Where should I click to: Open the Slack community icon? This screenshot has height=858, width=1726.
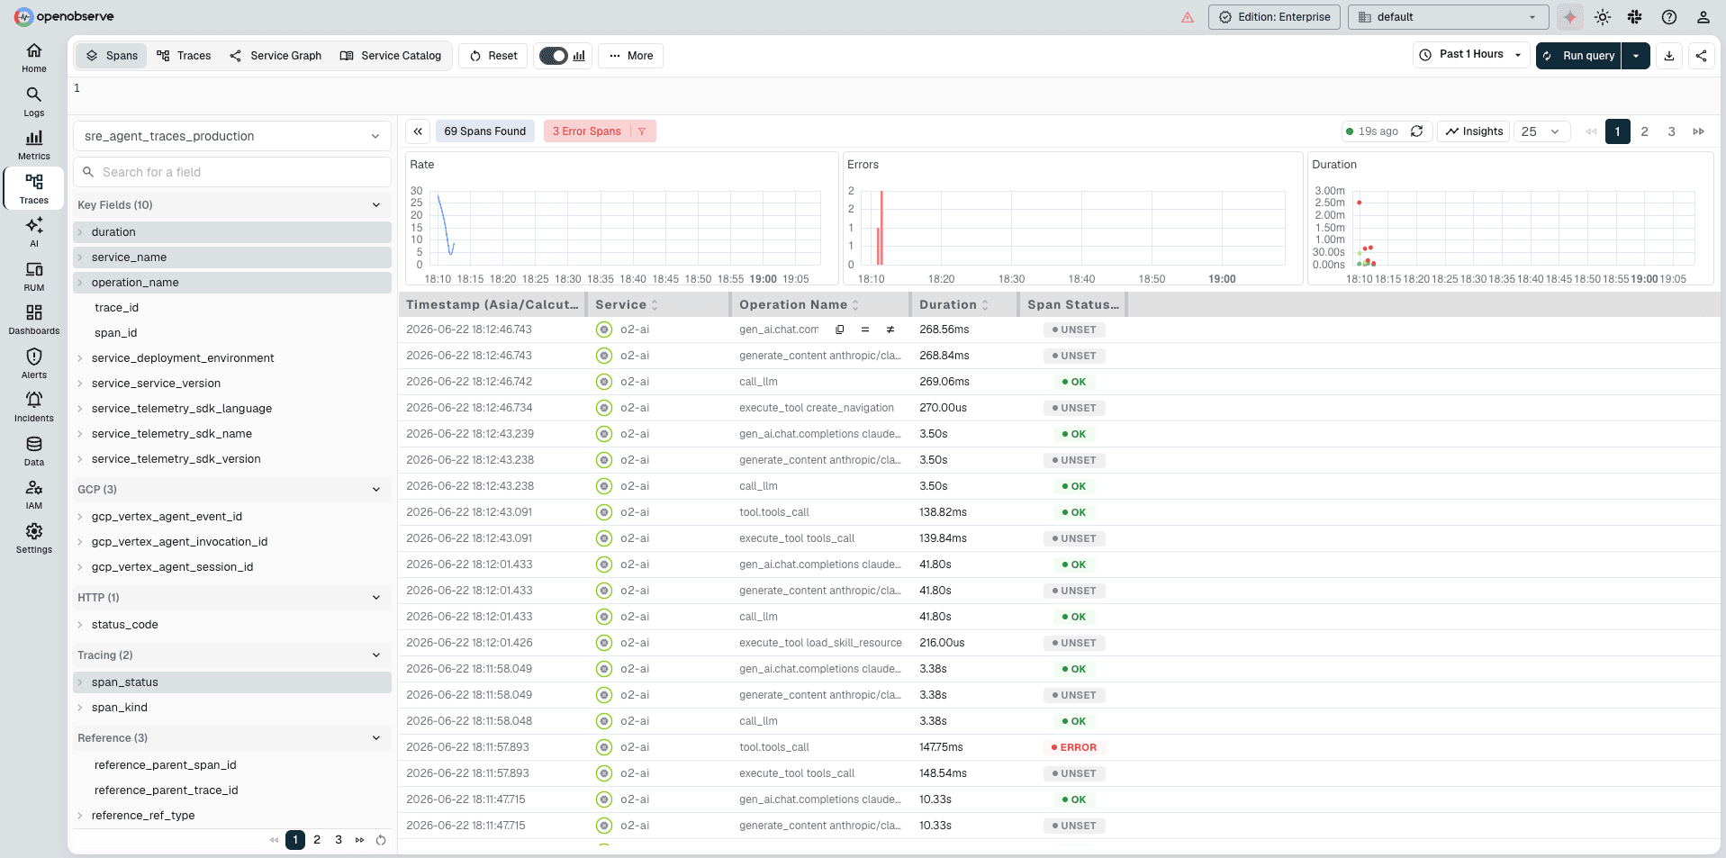tap(1635, 17)
